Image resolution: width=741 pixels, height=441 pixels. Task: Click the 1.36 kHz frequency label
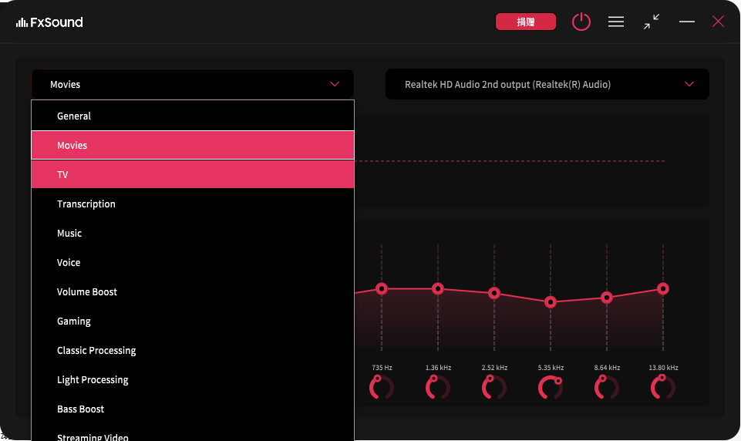point(438,367)
